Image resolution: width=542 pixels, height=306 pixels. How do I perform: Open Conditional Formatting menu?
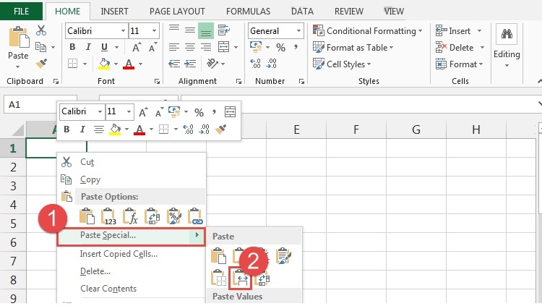click(x=367, y=31)
